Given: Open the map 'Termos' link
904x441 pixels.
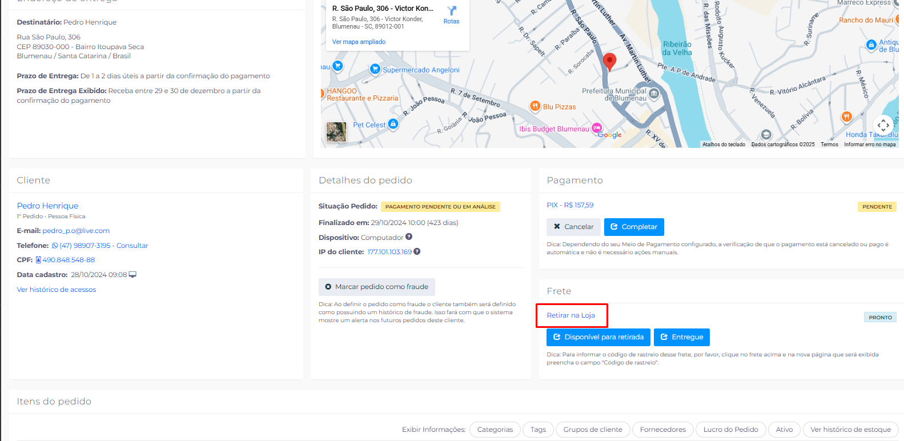Looking at the screenshot, I should (829, 145).
